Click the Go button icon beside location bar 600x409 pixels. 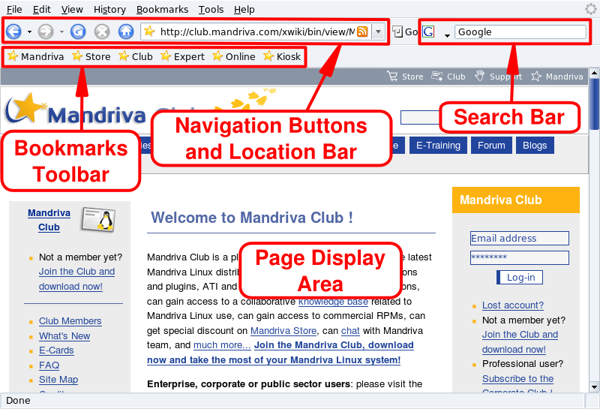(398, 32)
